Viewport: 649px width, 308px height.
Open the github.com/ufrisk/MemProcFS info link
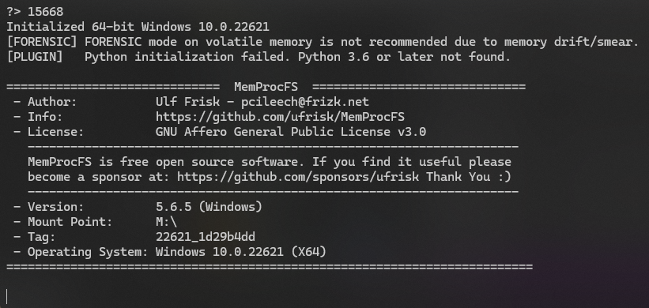tap(280, 117)
